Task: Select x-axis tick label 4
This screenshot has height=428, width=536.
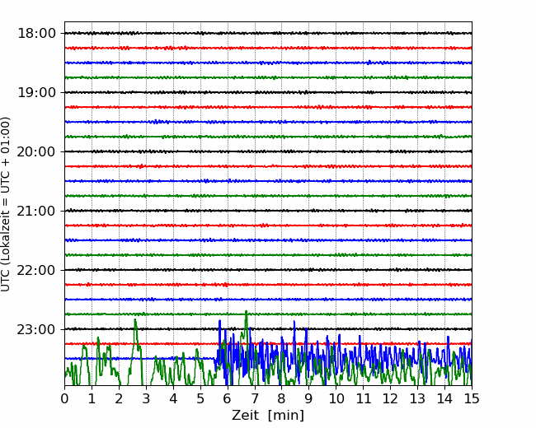Action: click(x=173, y=398)
